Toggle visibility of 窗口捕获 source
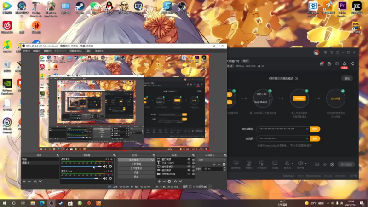 [189, 159]
